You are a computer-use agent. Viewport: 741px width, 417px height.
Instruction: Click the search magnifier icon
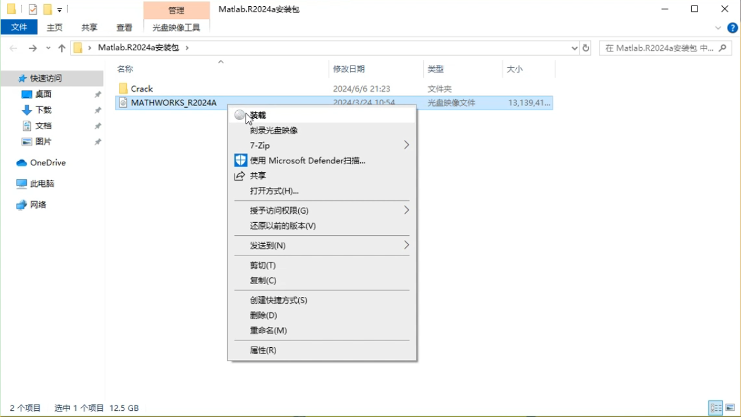723,47
